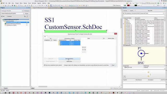
Task: Click the Delete Ports button
Action: (69, 61)
